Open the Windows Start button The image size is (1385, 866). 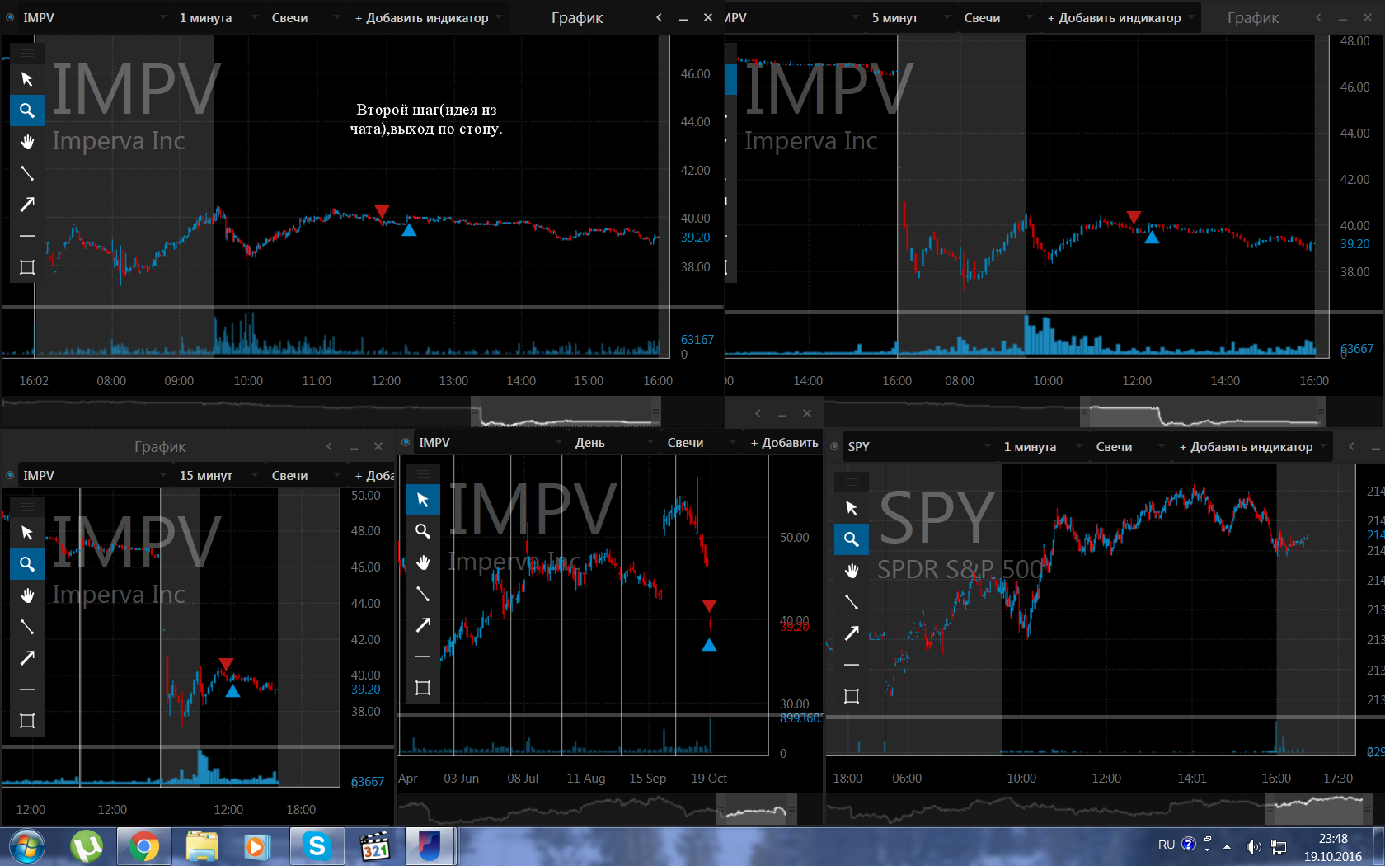pos(26,847)
